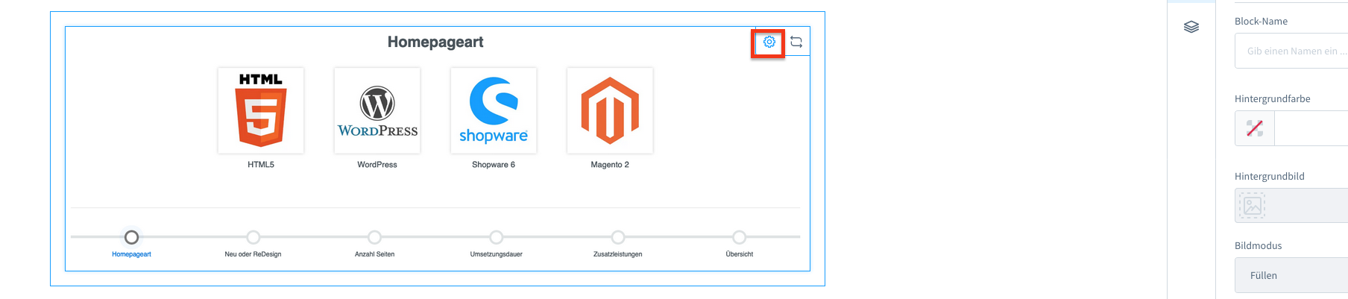Click the Übersicht step label

click(740, 254)
